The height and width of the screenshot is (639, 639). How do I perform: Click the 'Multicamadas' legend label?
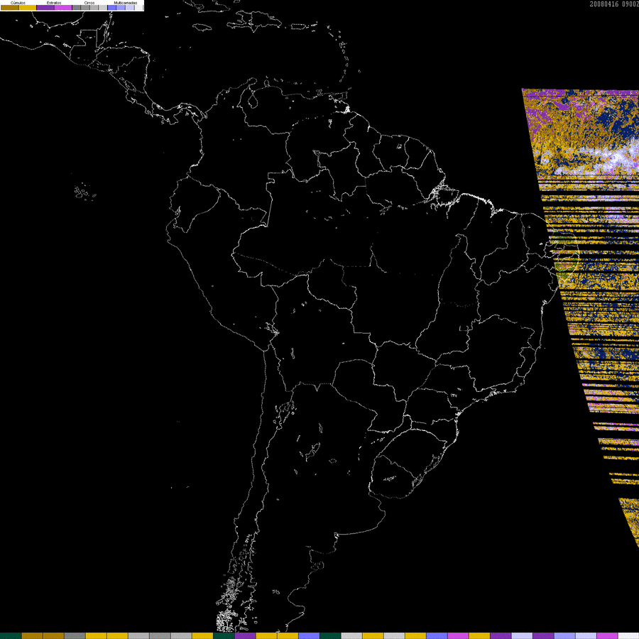(x=126, y=3)
